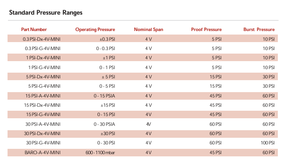Click the 30 PSI-Dx-4V-MINI part number

coord(42,133)
